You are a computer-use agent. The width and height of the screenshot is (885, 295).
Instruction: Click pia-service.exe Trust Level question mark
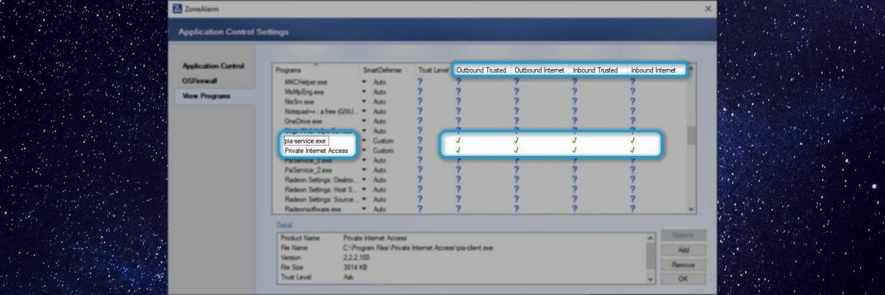point(419,140)
